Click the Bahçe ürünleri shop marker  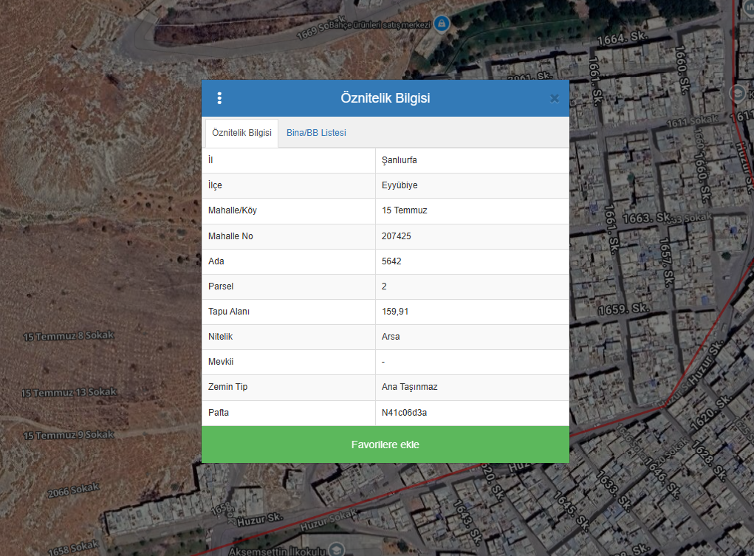point(442,24)
